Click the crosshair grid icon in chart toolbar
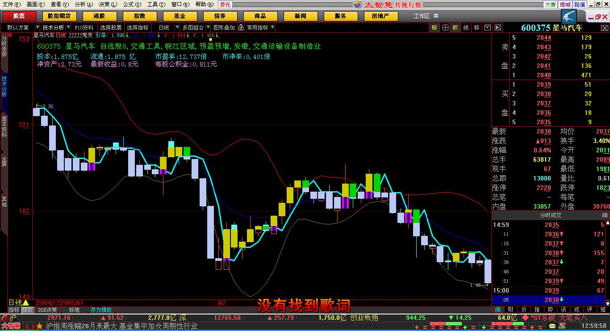 tap(445, 28)
